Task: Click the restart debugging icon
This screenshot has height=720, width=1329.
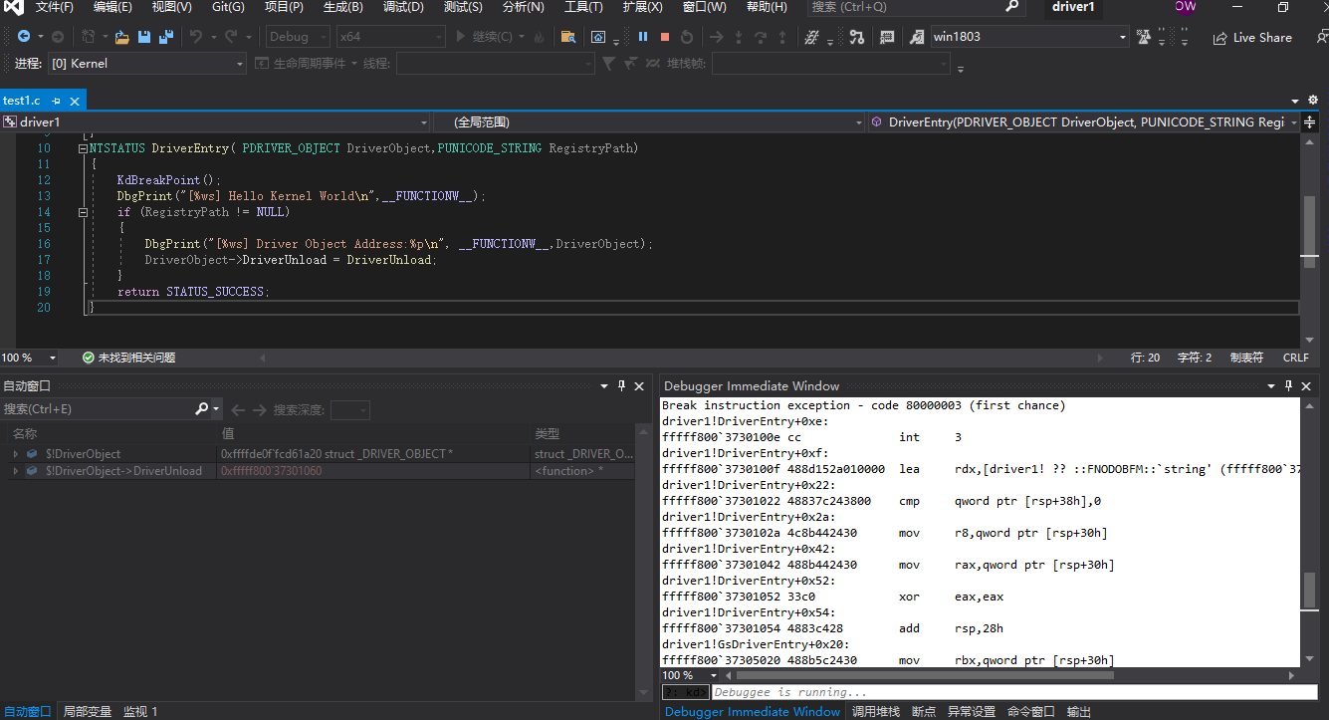Action: point(687,37)
